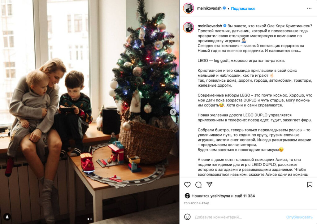The image size is (317, 224).
Task: Like the post with the heart icon
Action: 187,185
